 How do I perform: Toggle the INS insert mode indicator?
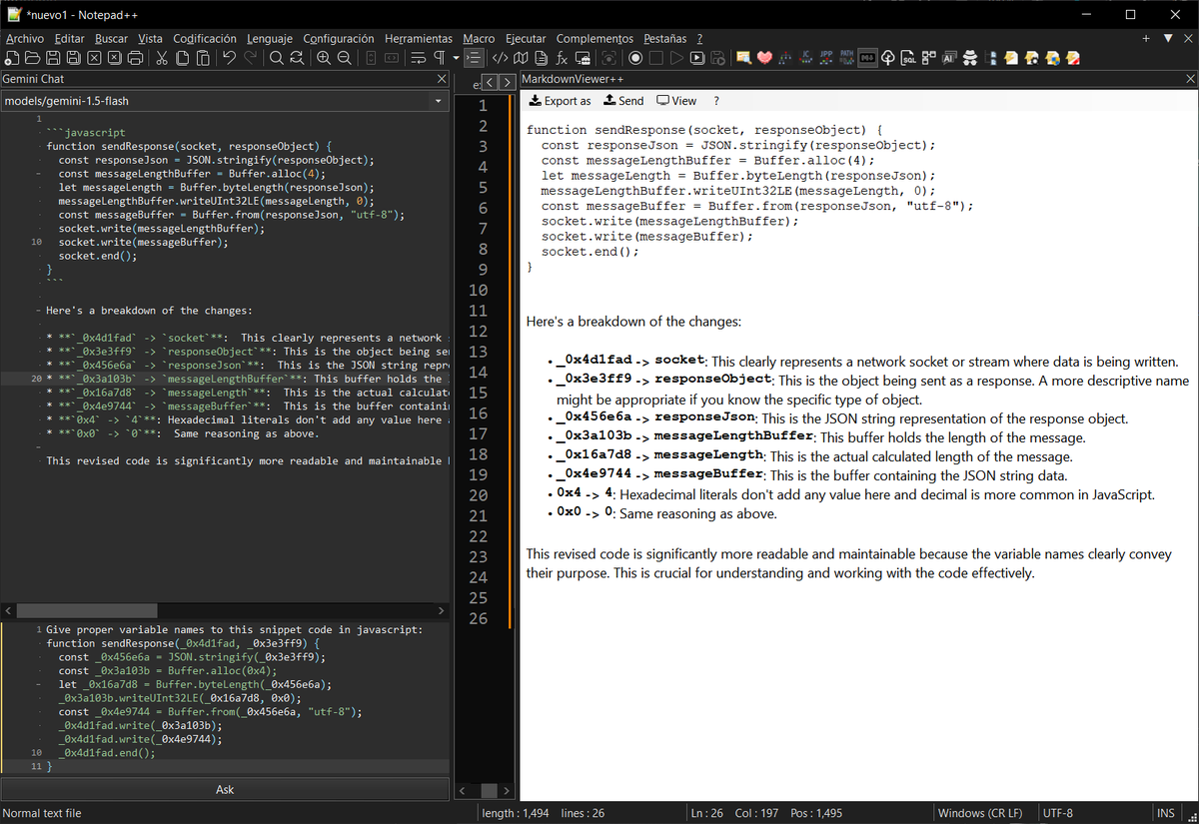coord(1165,813)
